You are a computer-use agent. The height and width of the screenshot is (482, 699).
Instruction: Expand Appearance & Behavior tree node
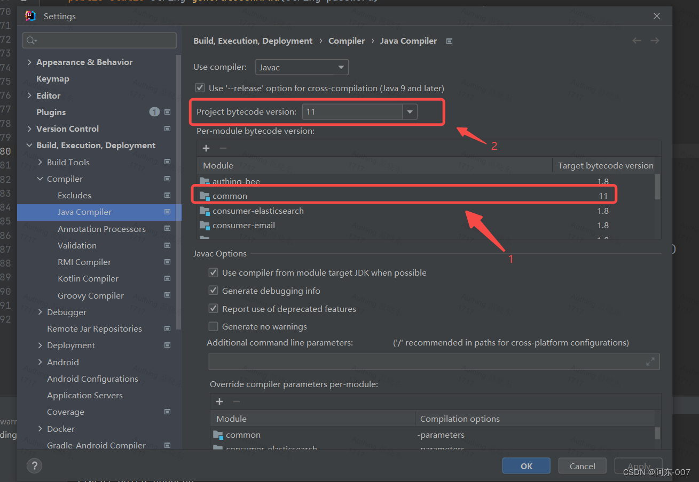[29, 62]
